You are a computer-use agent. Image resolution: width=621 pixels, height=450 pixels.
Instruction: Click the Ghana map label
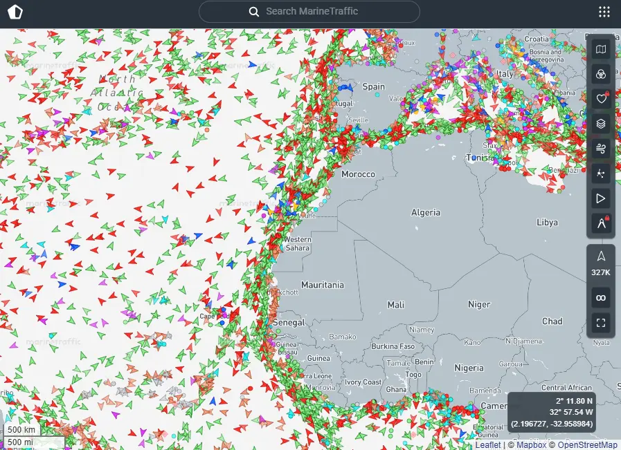396,389
